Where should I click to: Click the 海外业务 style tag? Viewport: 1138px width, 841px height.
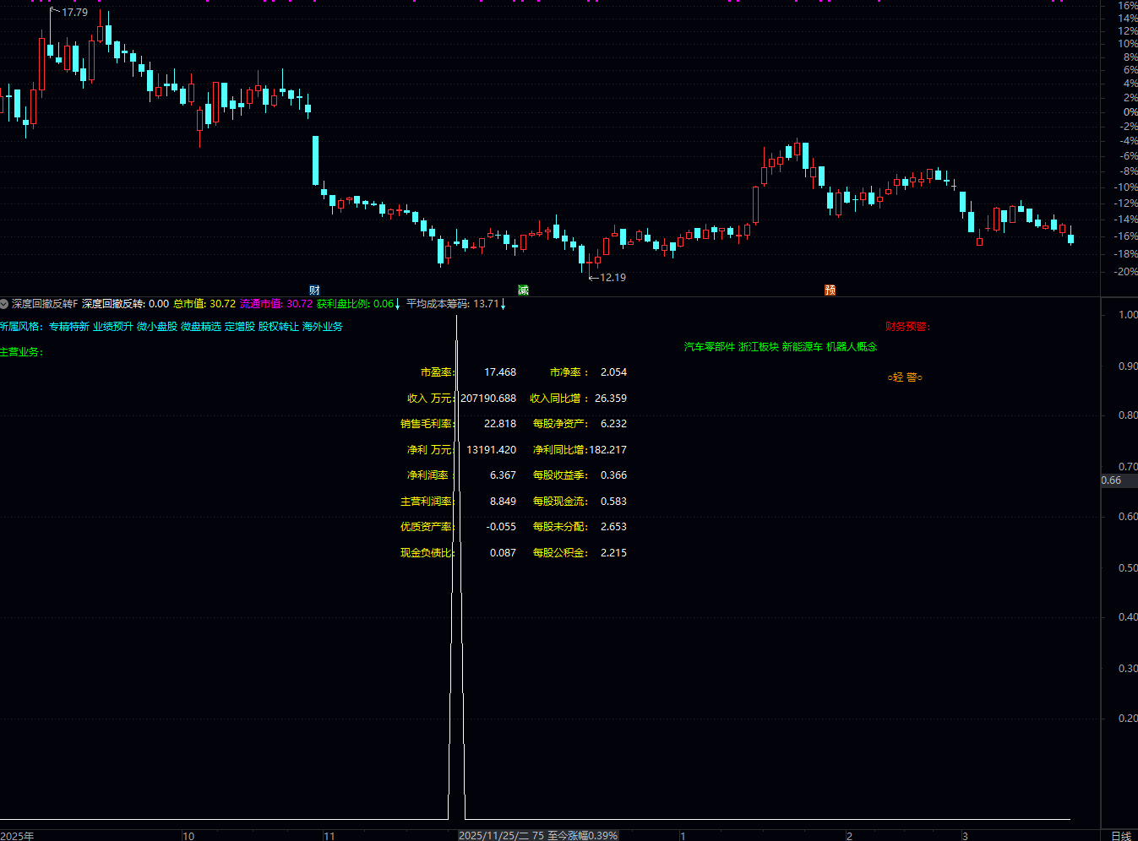tap(323, 327)
